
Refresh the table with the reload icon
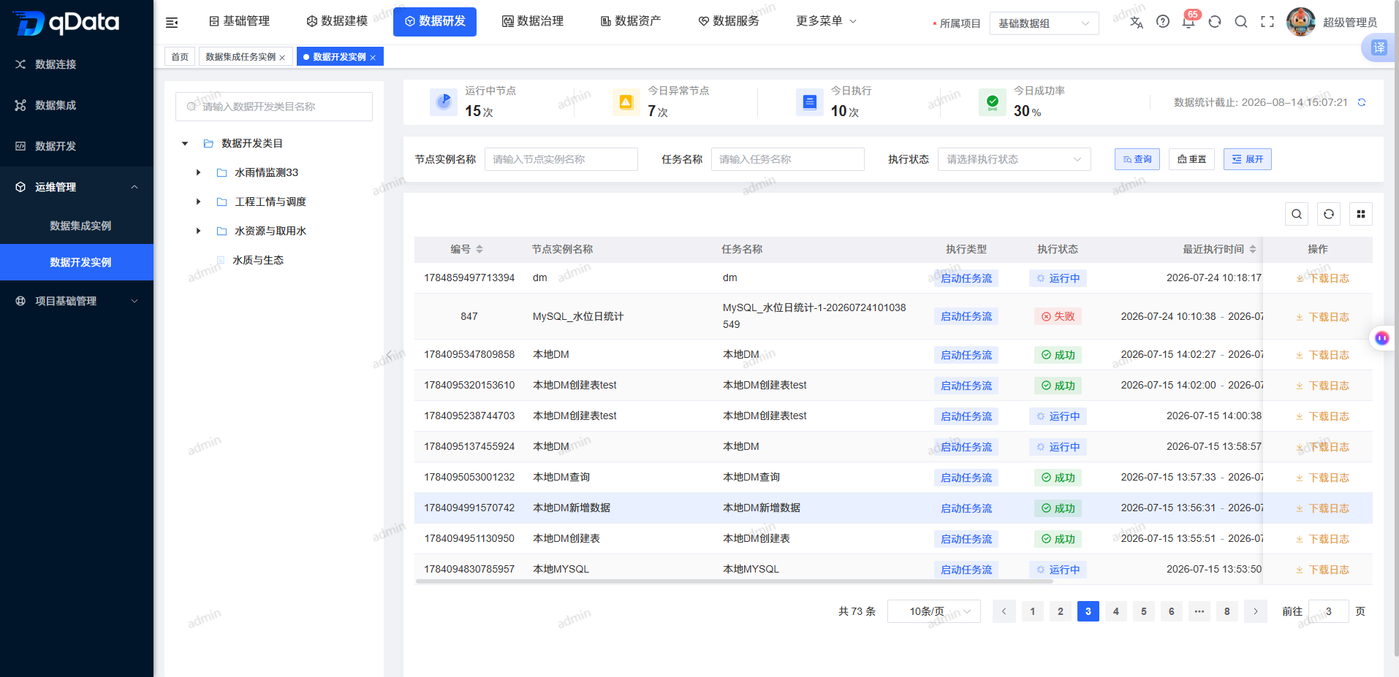tap(1329, 214)
